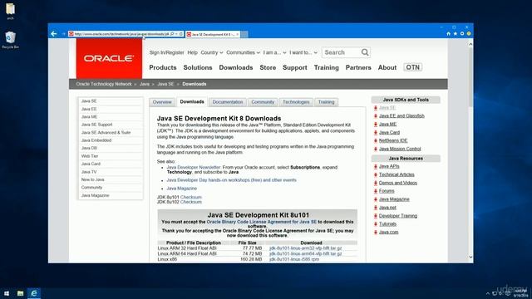The width and height of the screenshot is (532, 299).
Task: Open the browser Home icon
Action: [x=448, y=34]
